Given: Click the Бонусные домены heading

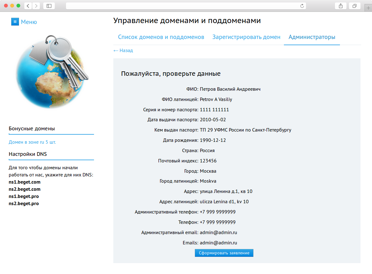Looking at the screenshot, I should tap(32, 128).
